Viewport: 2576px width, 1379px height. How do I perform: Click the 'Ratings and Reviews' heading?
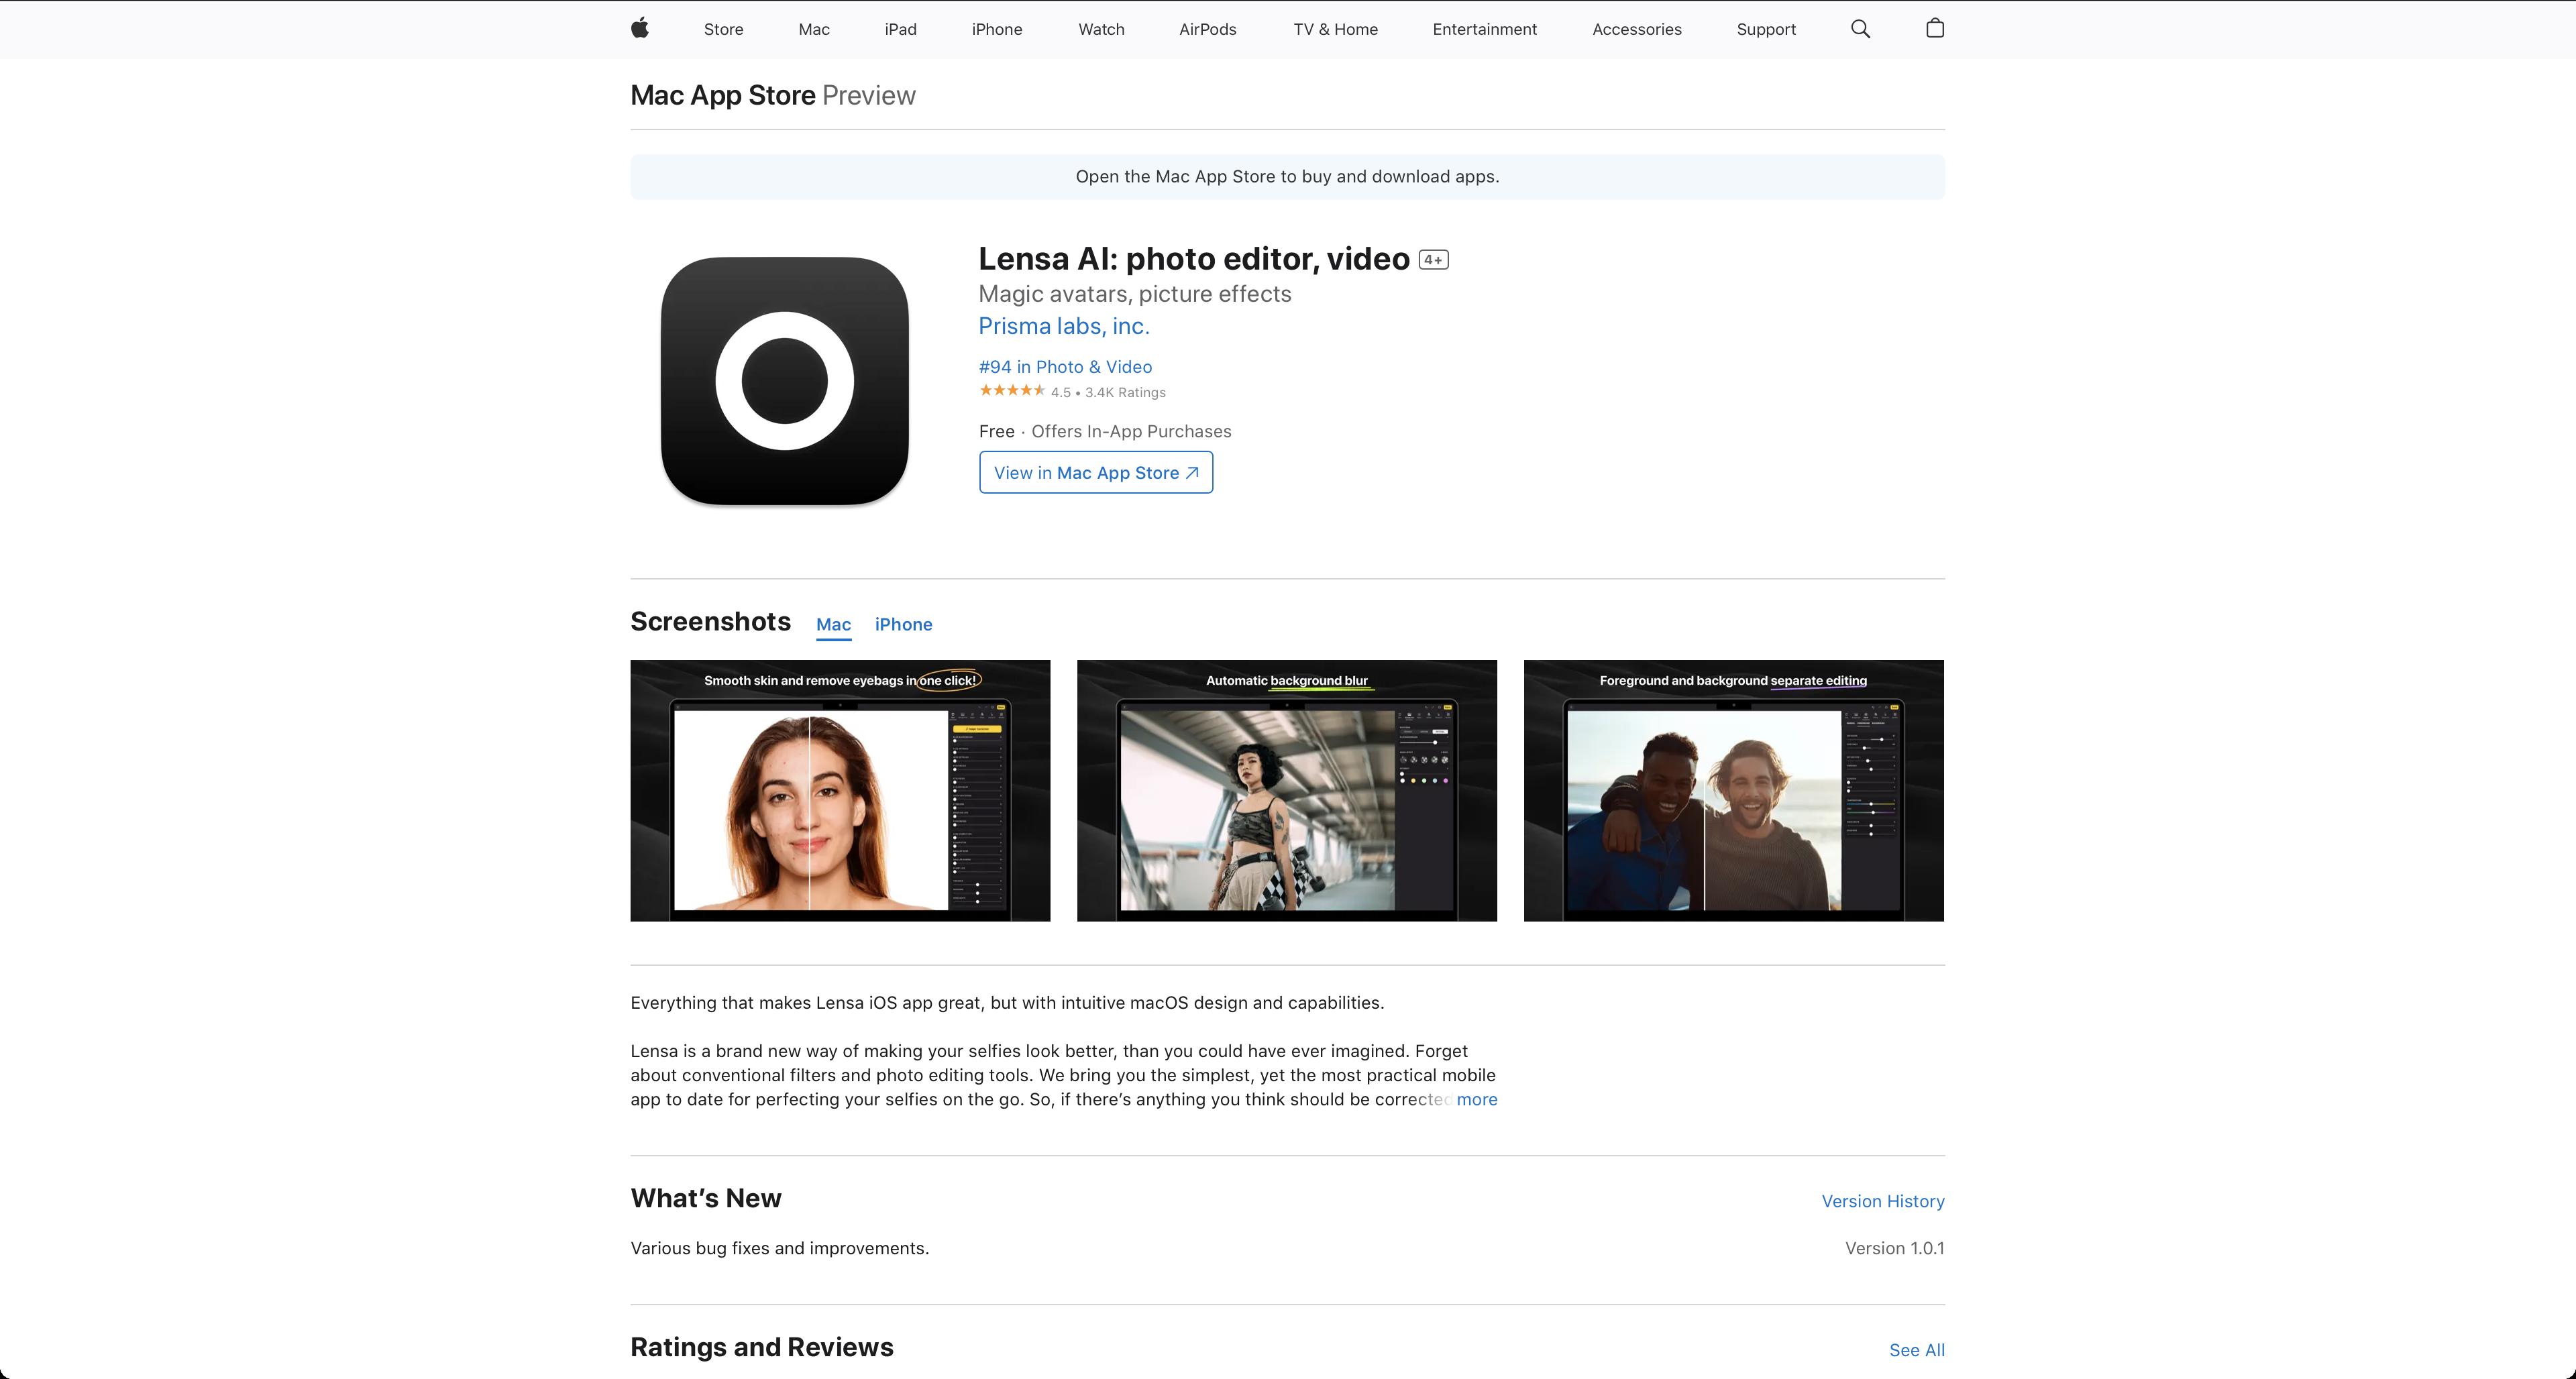(x=761, y=1348)
